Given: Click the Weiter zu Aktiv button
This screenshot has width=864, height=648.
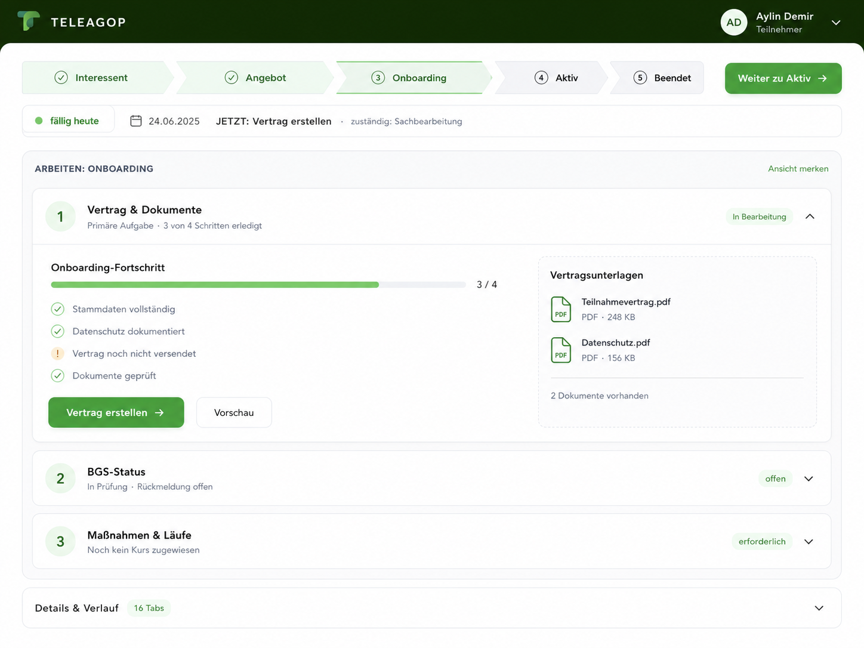Looking at the screenshot, I should coord(783,78).
